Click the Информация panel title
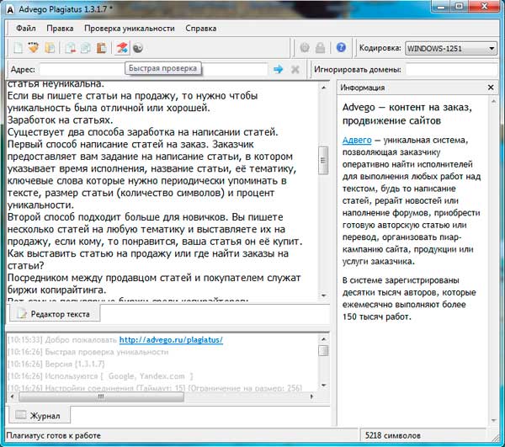This screenshot has height=447, width=505. coord(362,88)
